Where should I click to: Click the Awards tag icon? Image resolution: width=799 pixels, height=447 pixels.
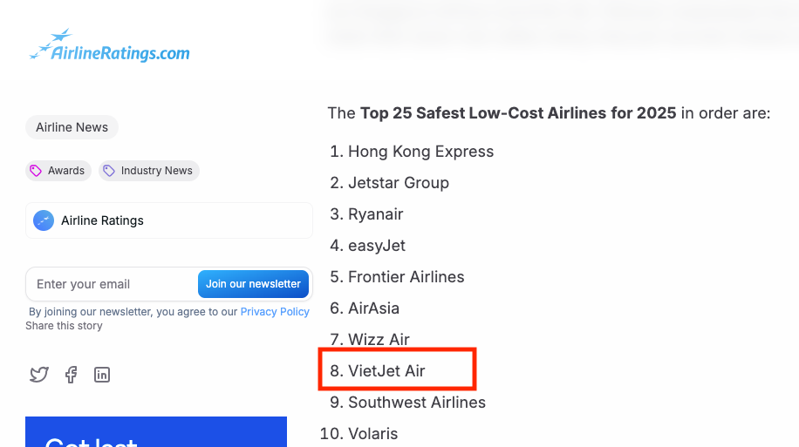coord(36,171)
